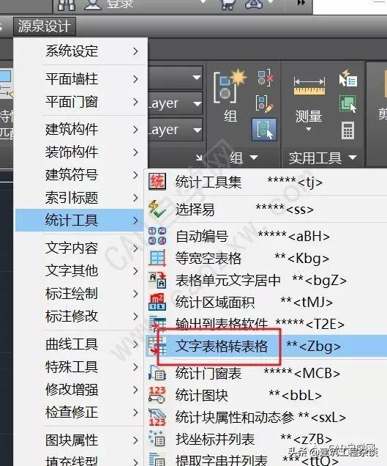Open the 源泉设计 menu
The width and height of the screenshot is (387, 466).
[x=44, y=26]
